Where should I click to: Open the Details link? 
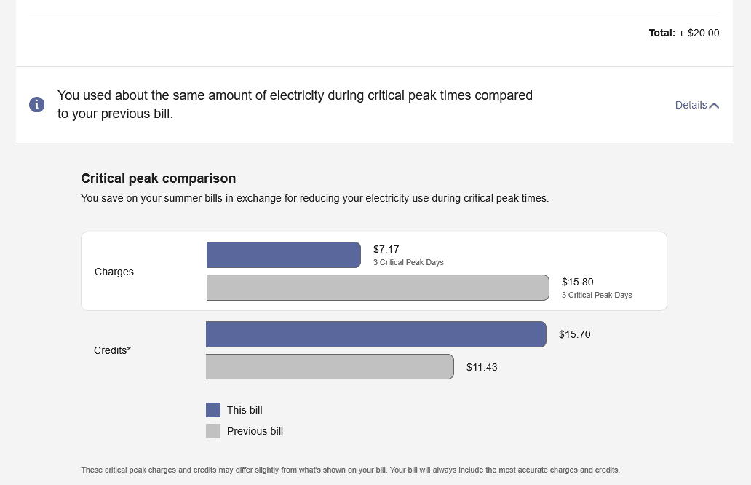click(690, 105)
